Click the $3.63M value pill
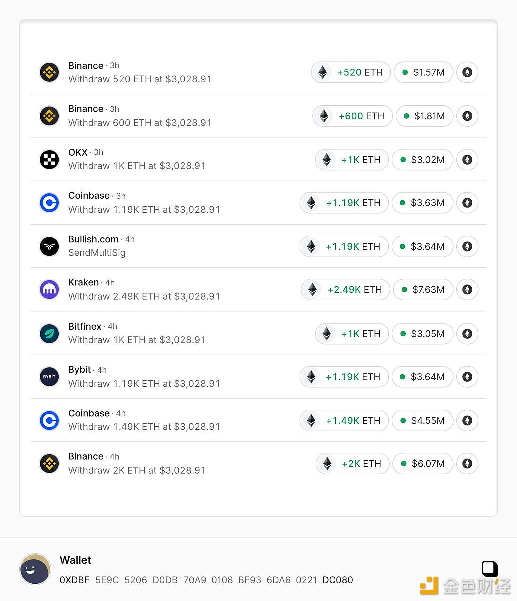 point(422,203)
